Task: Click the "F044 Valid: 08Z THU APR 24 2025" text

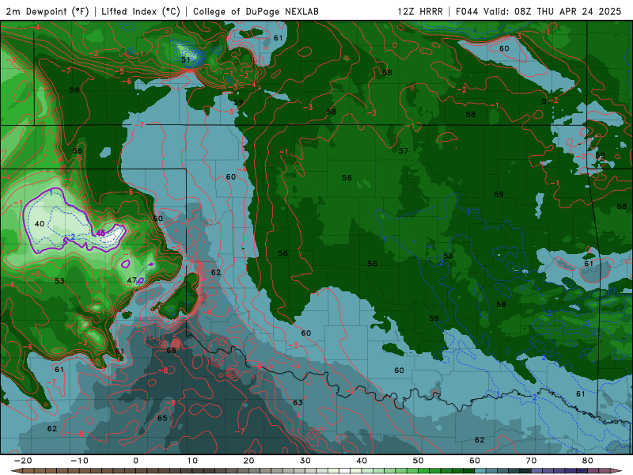Action: coord(539,11)
